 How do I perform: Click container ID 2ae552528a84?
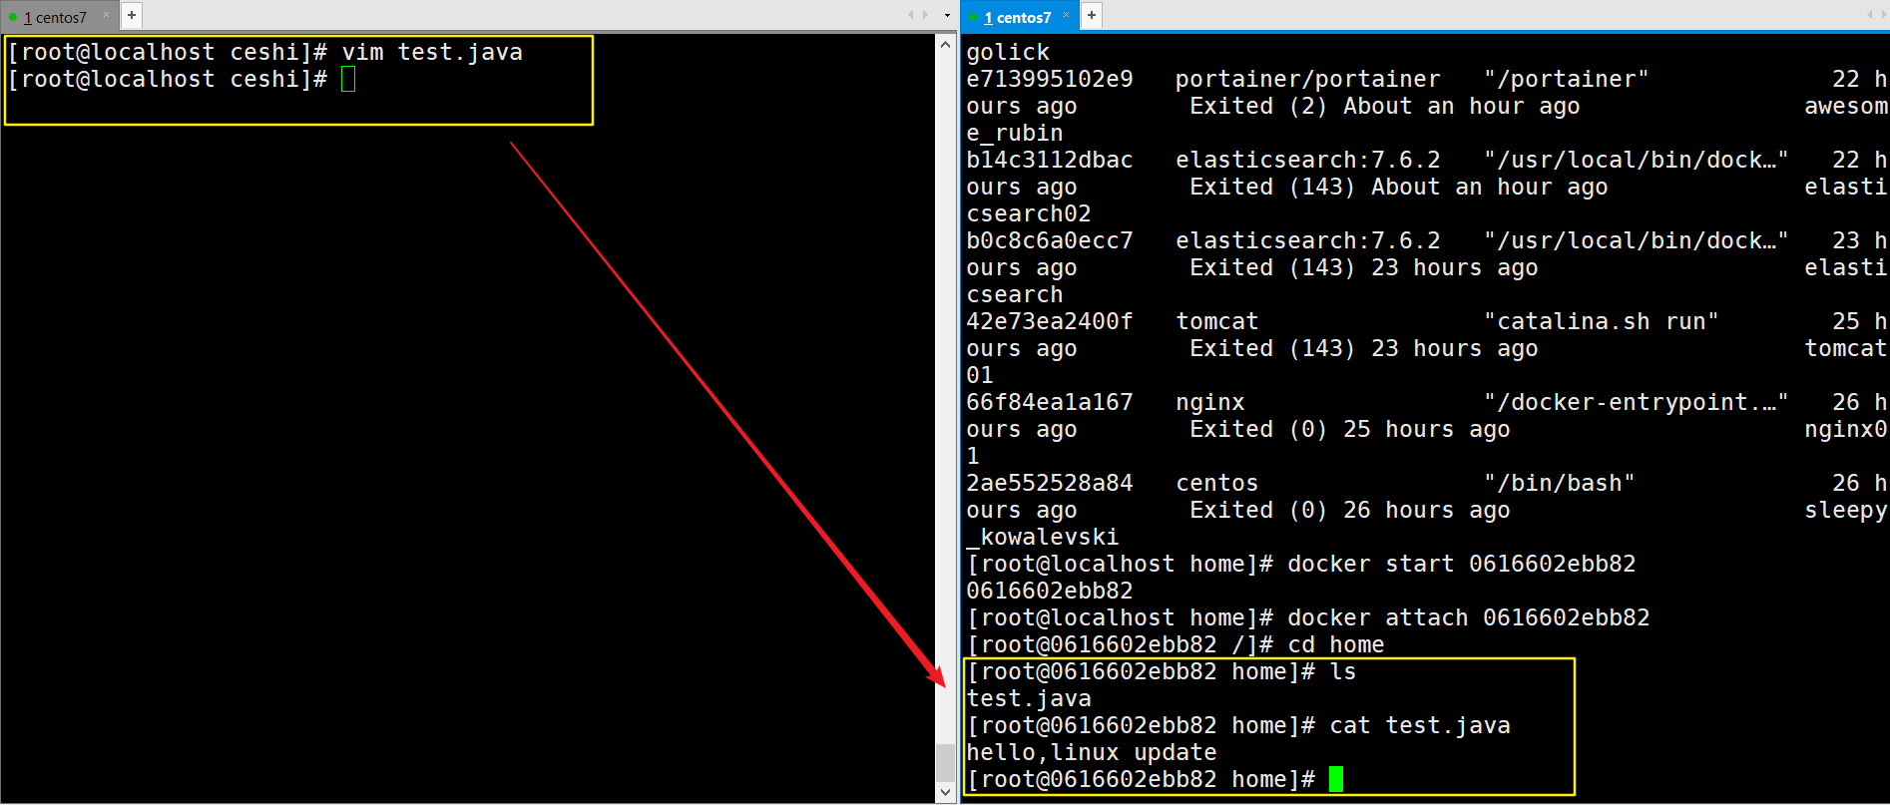(x=1050, y=483)
